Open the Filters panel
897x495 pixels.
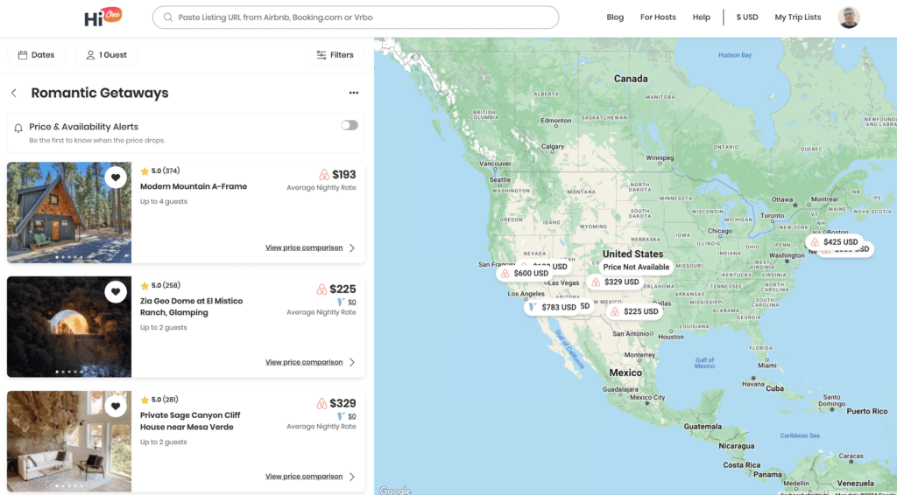coord(335,55)
